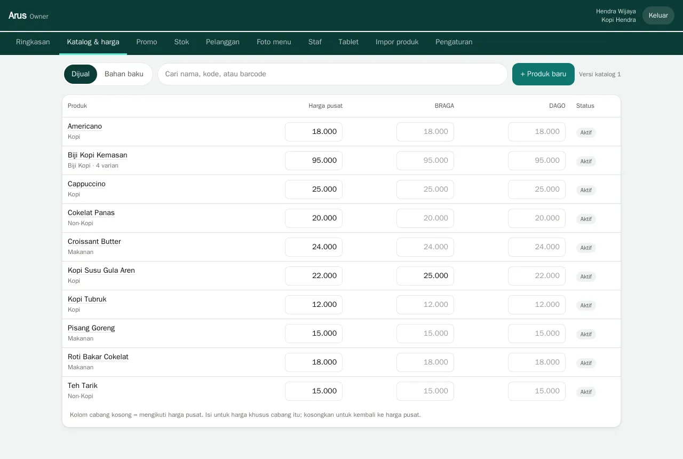Select the Dijual segment

coord(81,74)
